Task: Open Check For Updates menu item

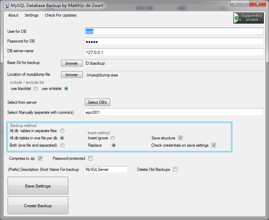Action: click(61, 15)
